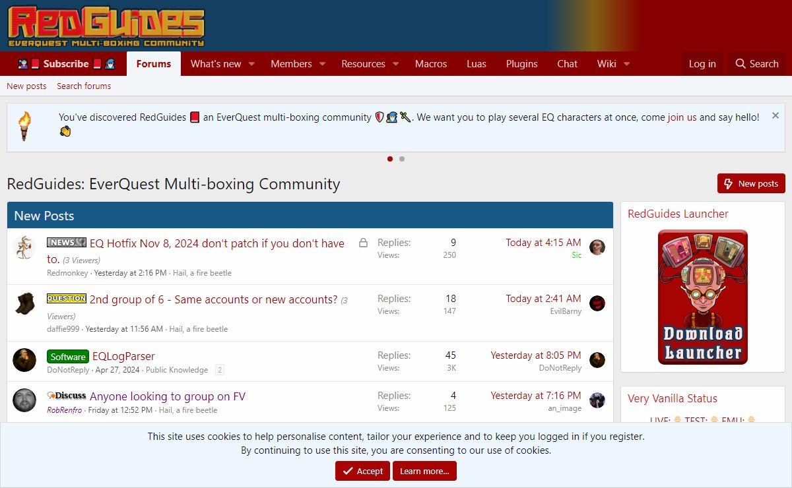Open Search in the top bar
This screenshot has height=488, width=792.
757,64
